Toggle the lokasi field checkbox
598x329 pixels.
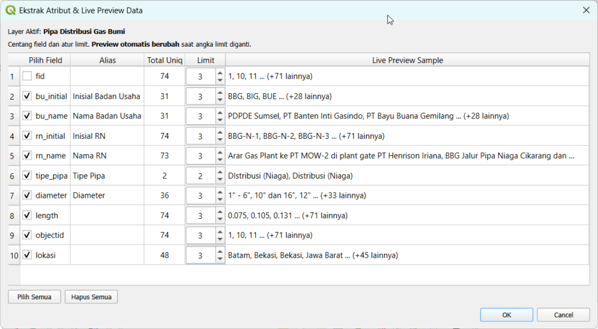tap(27, 255)
